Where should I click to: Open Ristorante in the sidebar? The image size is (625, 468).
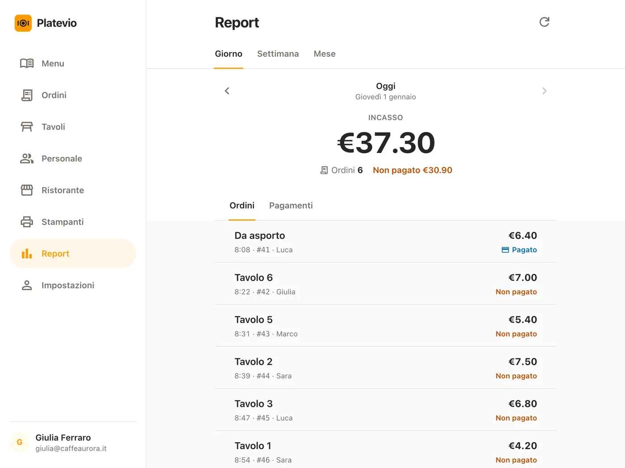tap(73, 190)
